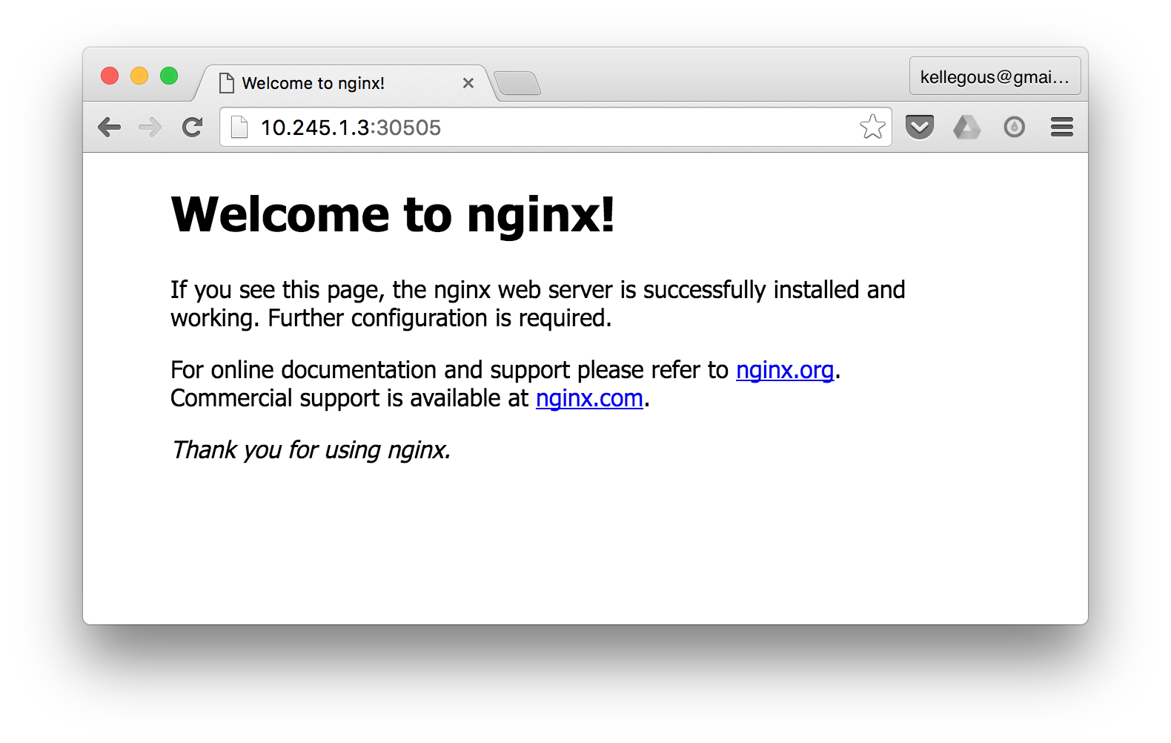1171x743 pixels.
Task: Open a new tab
Action: coord(517,83)
